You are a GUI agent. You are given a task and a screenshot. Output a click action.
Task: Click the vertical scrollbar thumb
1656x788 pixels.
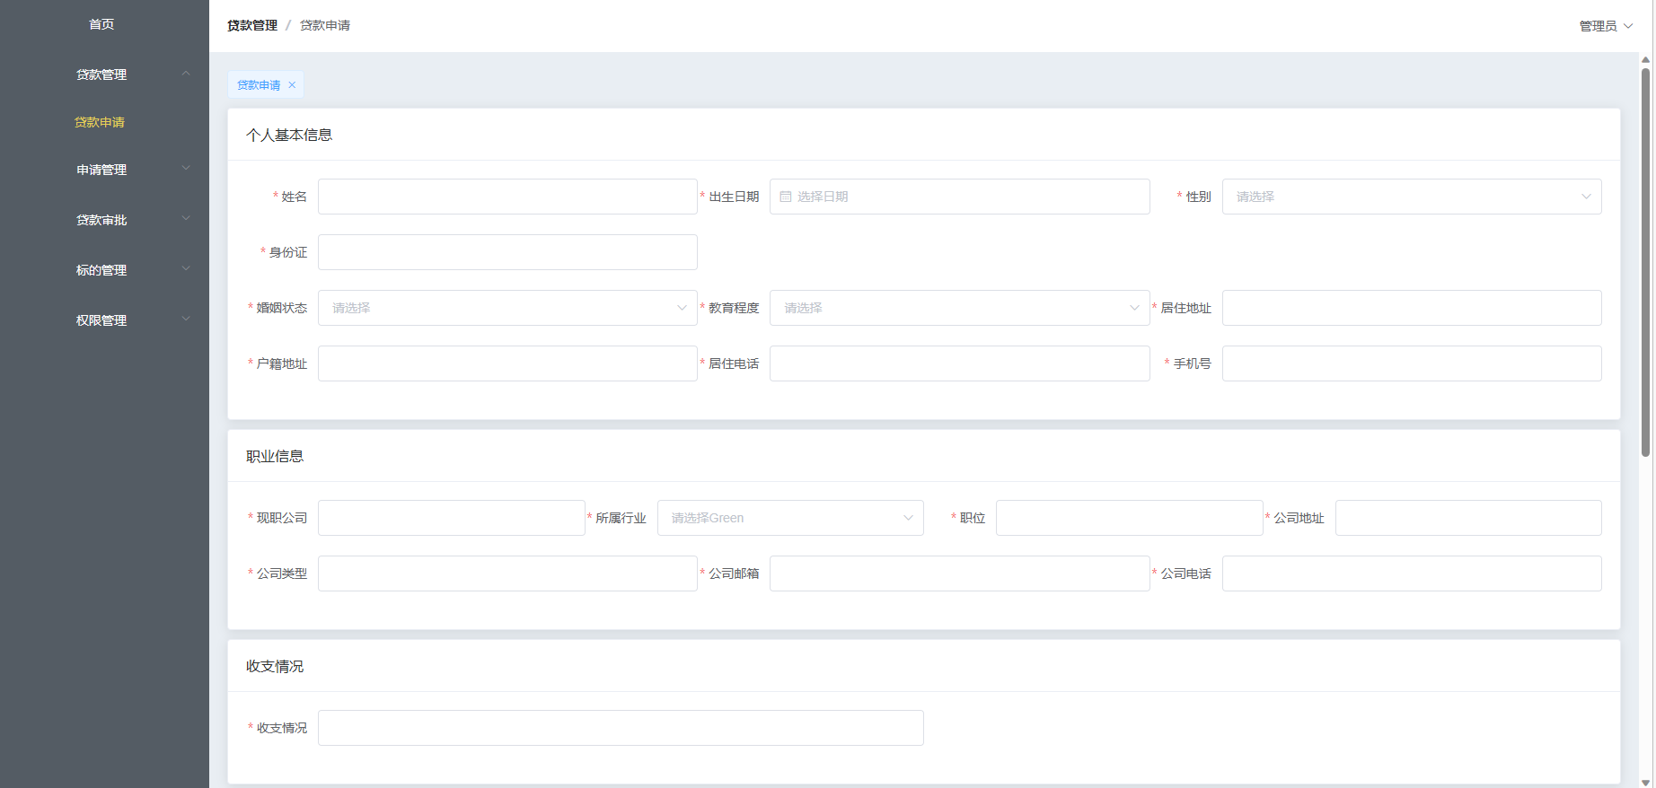pos(1645,263)
